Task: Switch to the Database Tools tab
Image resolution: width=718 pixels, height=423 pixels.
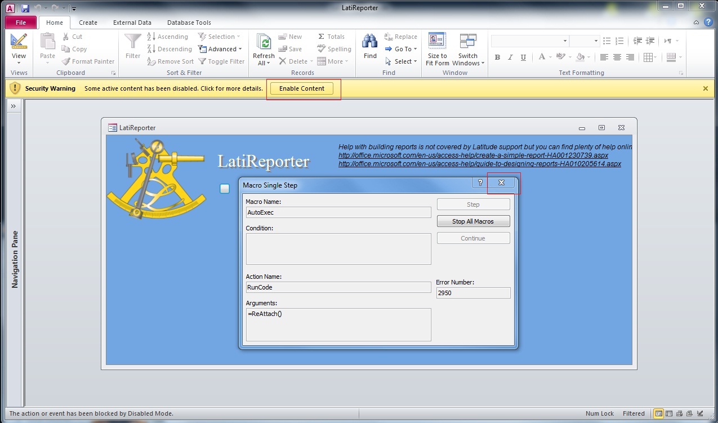Action: (x=189, y=23)
